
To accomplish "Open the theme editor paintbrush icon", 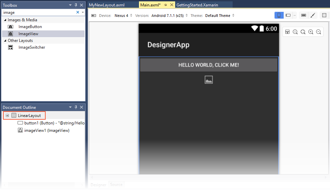I will (313, 15).
